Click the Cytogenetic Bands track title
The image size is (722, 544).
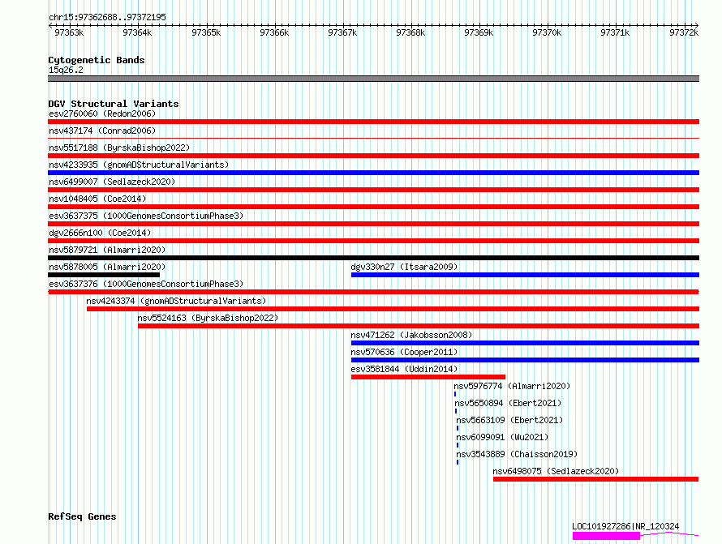coord(97,60)
